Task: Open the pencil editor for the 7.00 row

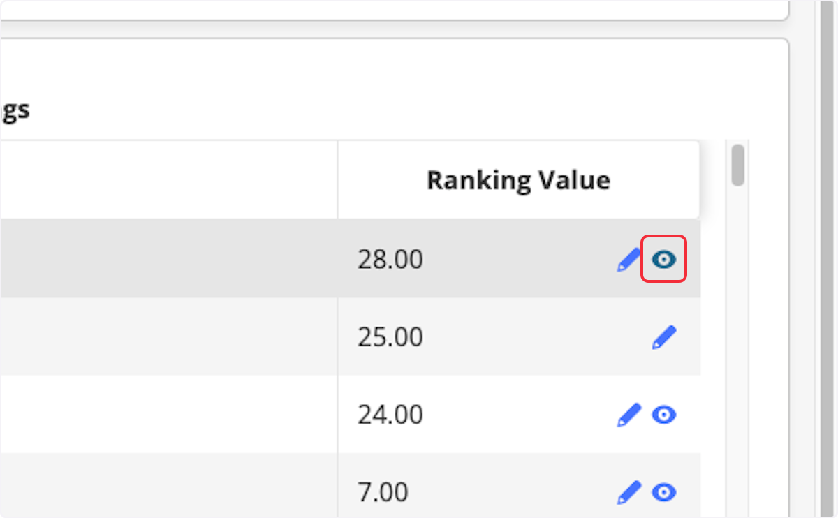Action: click(628, 492)
